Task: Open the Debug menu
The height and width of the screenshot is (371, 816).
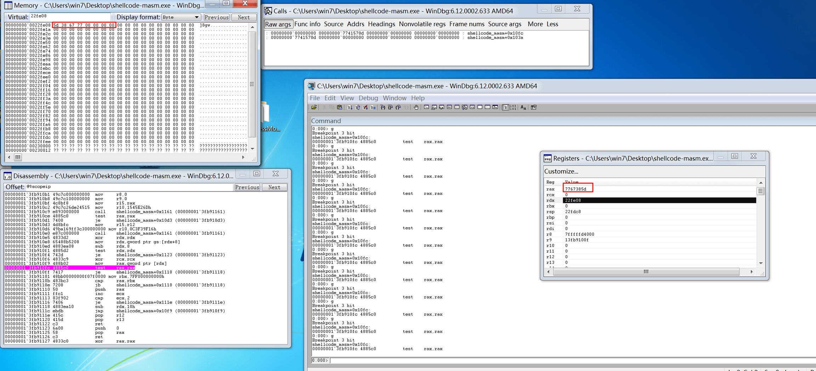Action: 368,98
